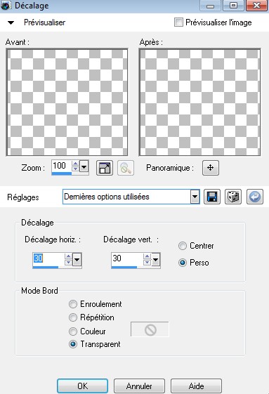The width and height of the screenshot is (269, 394).
Task: Click the Décalage vert. blue slider bar
Action: (x=124, y=268)
